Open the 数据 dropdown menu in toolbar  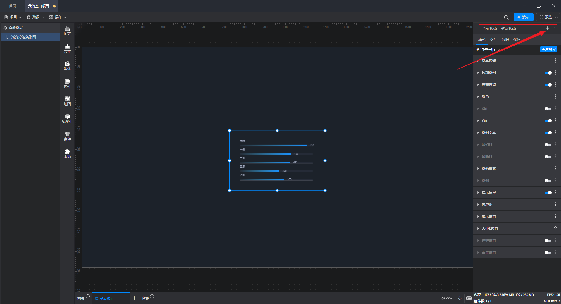pos(35,17)
